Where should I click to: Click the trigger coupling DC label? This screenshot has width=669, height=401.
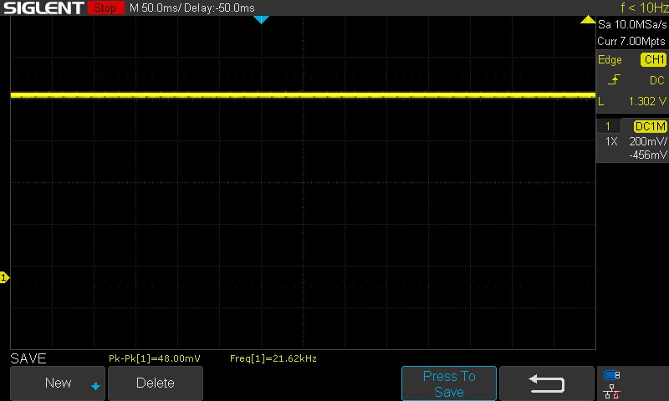coord(657,80)
